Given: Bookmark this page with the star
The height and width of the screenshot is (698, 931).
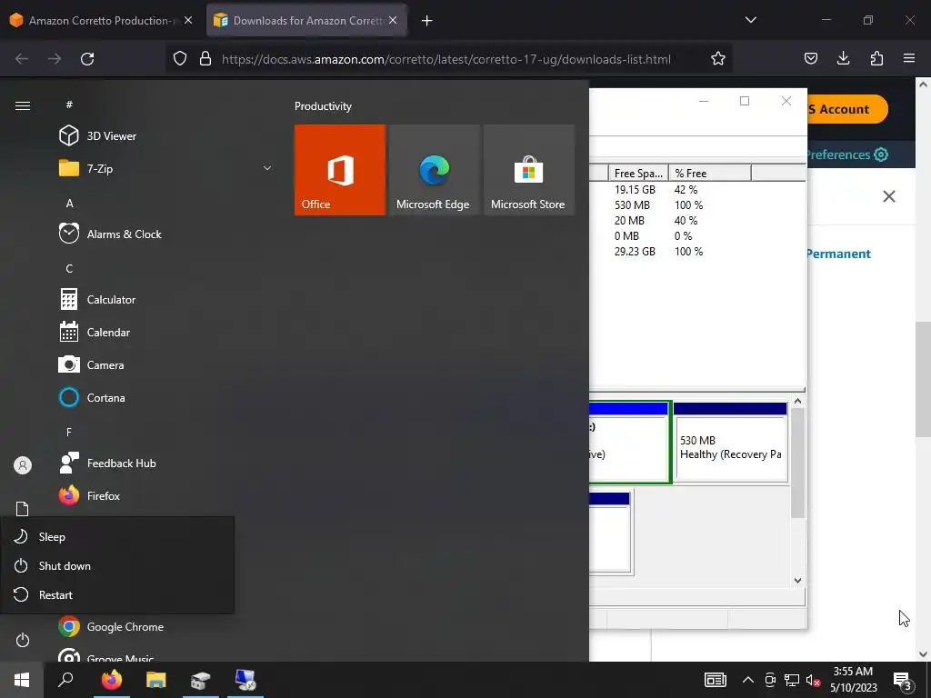Looking at the screenshot, I should [x=718, y=59].
